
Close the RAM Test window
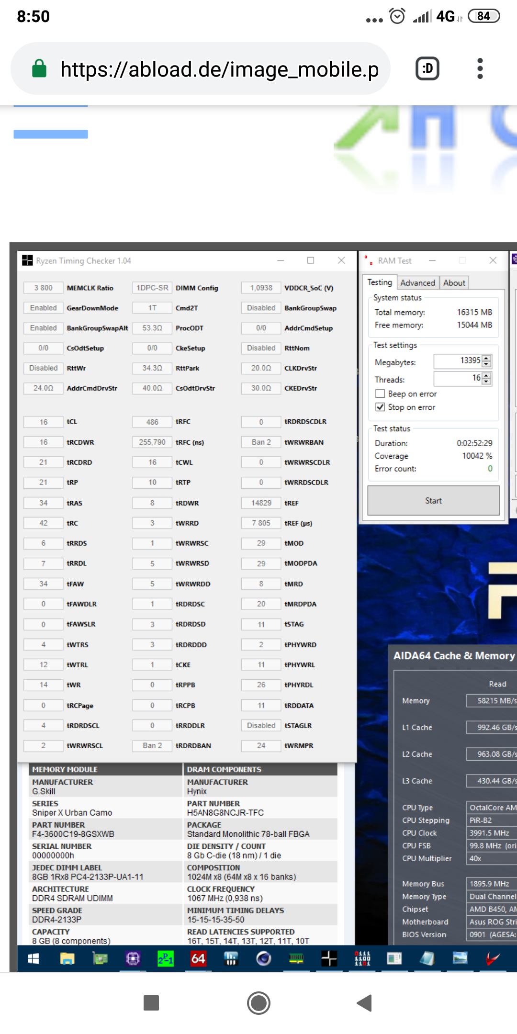point(493,260)
